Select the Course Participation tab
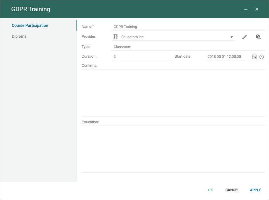The width and height of the screenshot is (269, 200). click(x=30, y=25)
